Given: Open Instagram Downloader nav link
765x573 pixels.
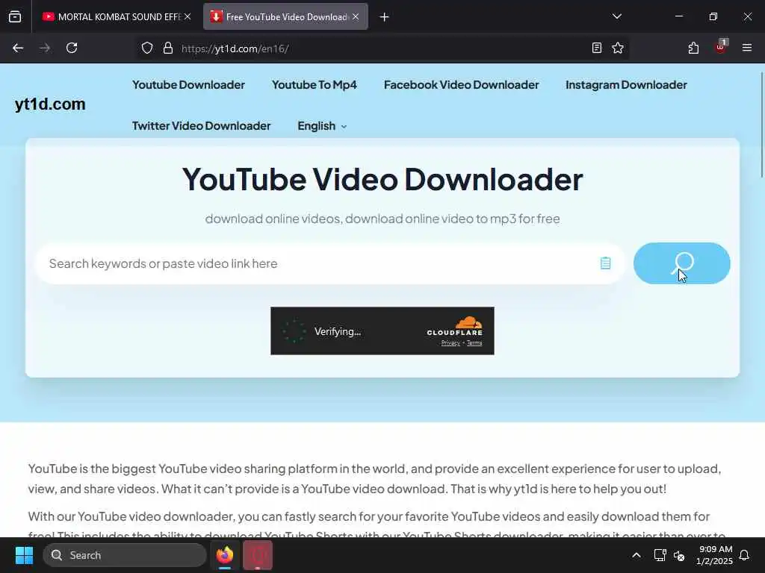Looking at the screenshot, I should (626, 85).
